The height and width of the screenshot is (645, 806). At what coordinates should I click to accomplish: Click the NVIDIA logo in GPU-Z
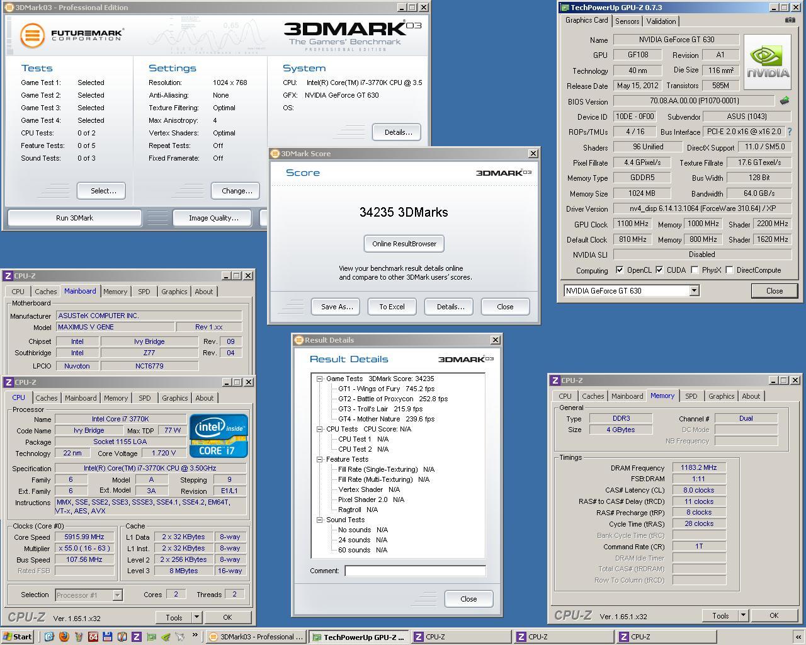[x=768, y=61]
